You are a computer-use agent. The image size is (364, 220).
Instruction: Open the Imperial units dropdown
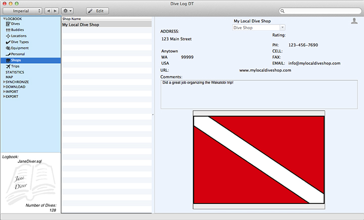click(x=23, y=11)
